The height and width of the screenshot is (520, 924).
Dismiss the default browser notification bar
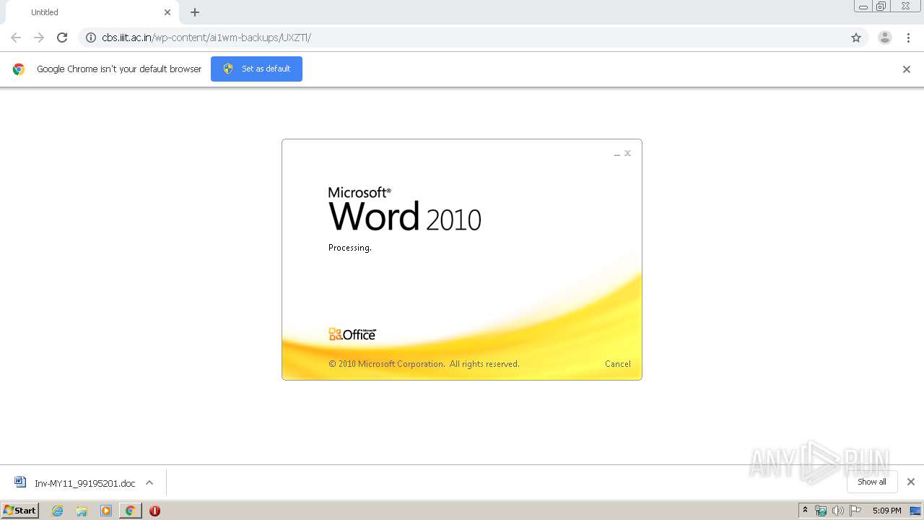[907, 69]
